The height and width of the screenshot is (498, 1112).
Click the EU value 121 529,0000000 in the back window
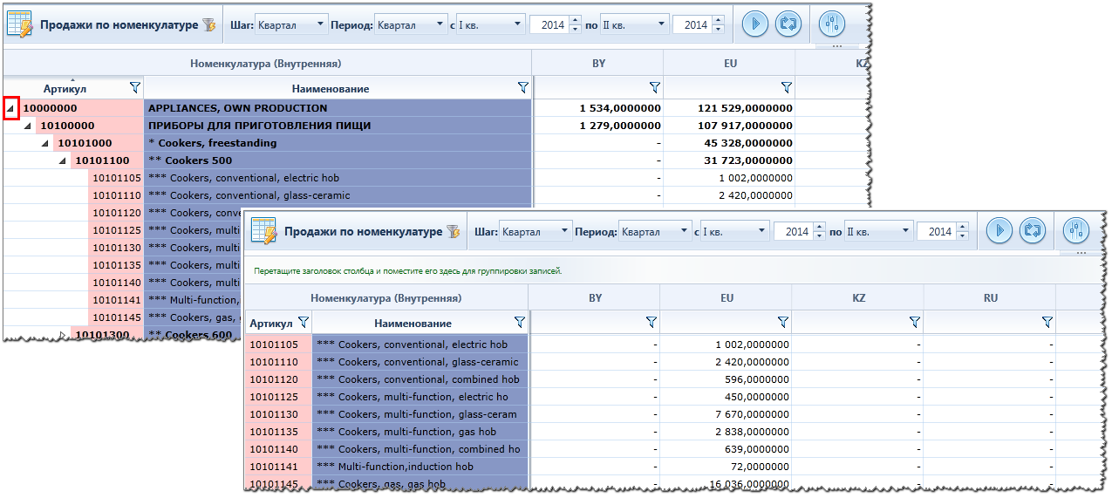746,108
